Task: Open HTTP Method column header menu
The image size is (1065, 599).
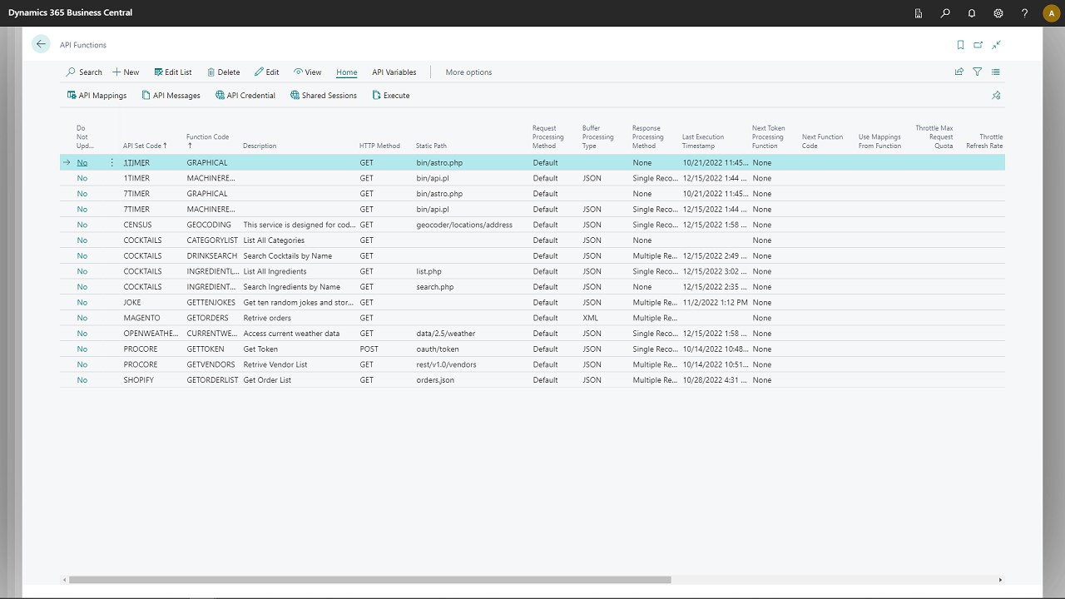Action: [x=379, y=146]
